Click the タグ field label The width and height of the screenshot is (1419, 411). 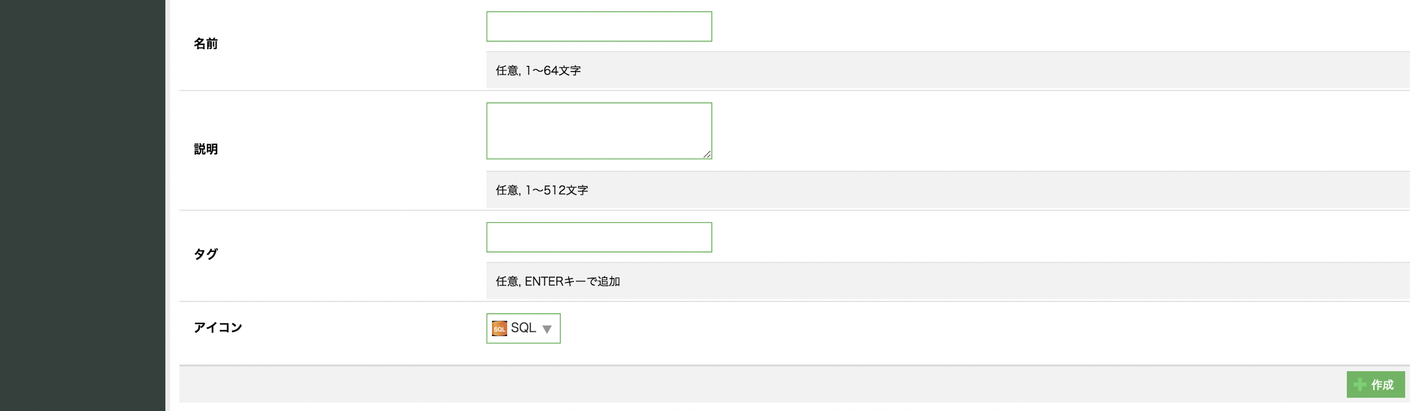(x=206, y=254)
